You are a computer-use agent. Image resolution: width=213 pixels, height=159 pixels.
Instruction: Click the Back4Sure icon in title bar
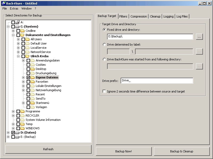point(4,3)
